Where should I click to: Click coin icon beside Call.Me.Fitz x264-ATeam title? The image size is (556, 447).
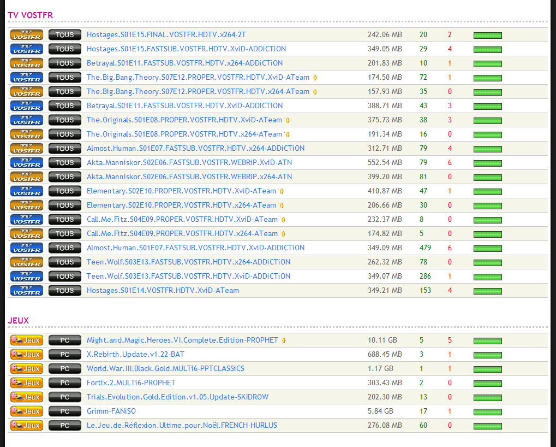tap(283, 234)
